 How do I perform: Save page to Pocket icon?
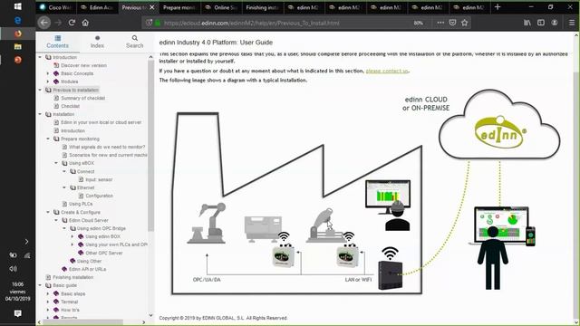click(x=452, y=23)
